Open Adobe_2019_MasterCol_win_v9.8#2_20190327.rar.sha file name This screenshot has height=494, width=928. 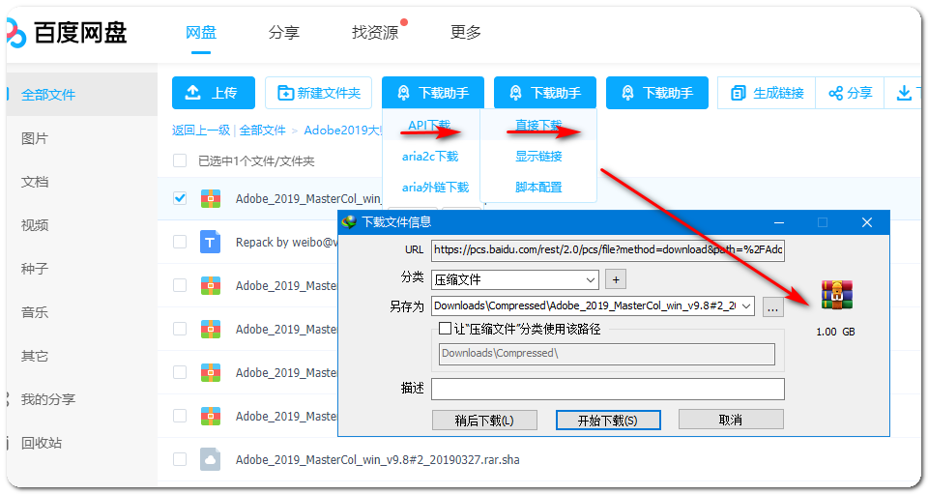(x=378, y=460)
